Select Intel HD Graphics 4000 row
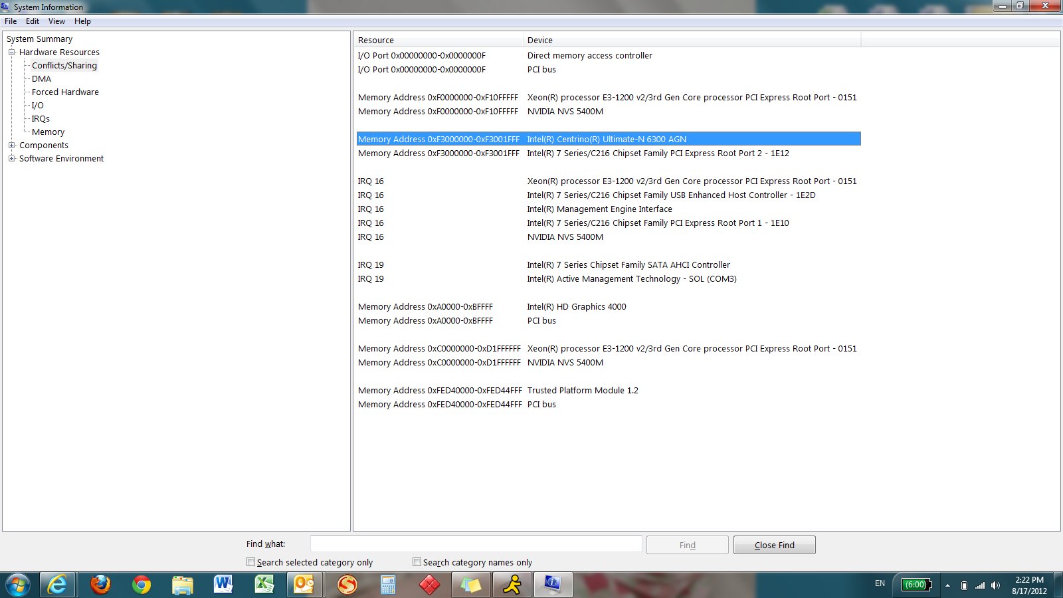The height and width of the screenshot is (598, 1063). point(609,306)
